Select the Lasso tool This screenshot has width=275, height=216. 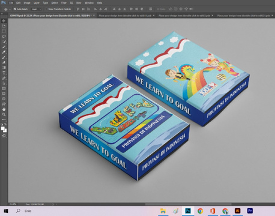point(4,36)
